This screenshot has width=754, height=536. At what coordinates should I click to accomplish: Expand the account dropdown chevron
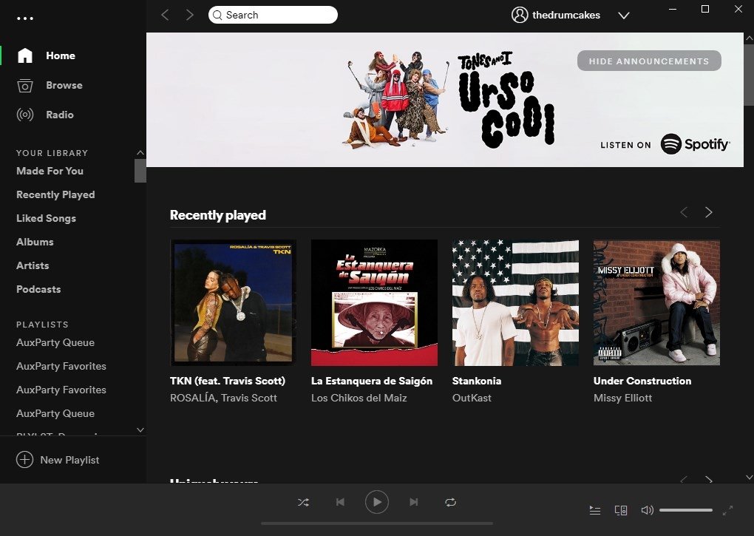pyautogui.click(x=624, y=16)
